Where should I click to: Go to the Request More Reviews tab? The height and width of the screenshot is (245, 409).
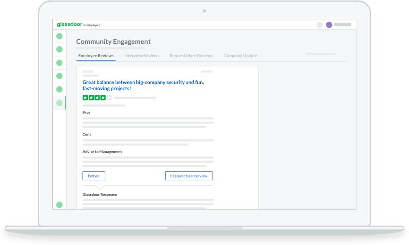point(191,56)
